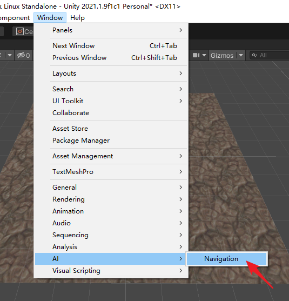
Task: Open Navigation from the AI submenu
Action: (227, 259)
